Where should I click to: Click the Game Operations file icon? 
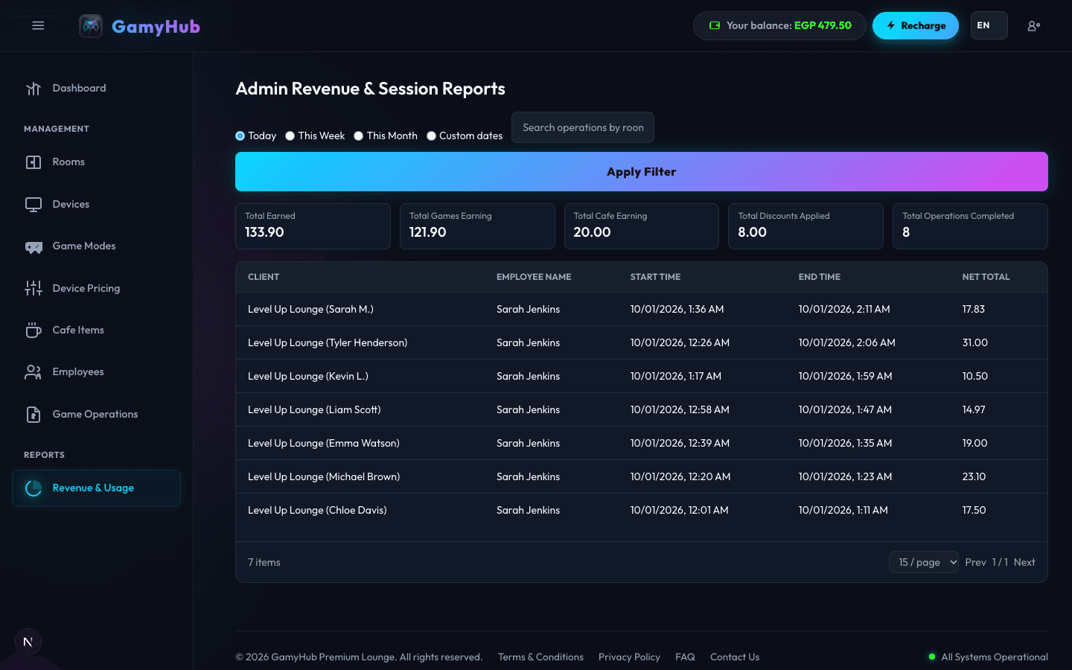33,415
